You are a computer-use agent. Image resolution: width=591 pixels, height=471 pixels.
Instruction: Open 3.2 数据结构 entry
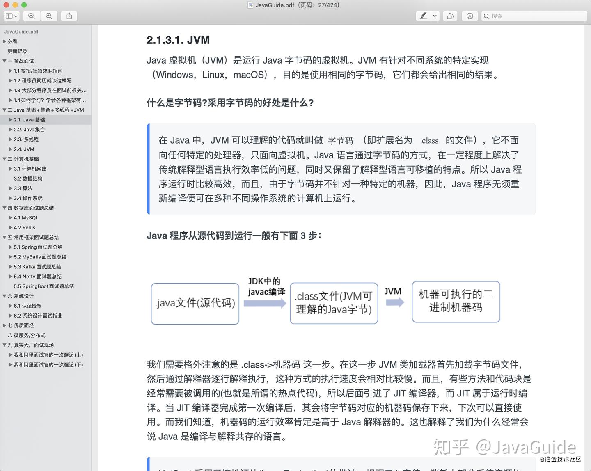pyautogui.click(x=28, y=178)
